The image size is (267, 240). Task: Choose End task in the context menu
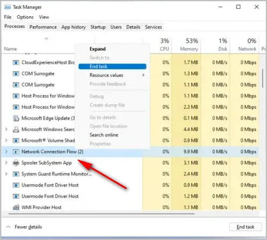pos(113,66)
